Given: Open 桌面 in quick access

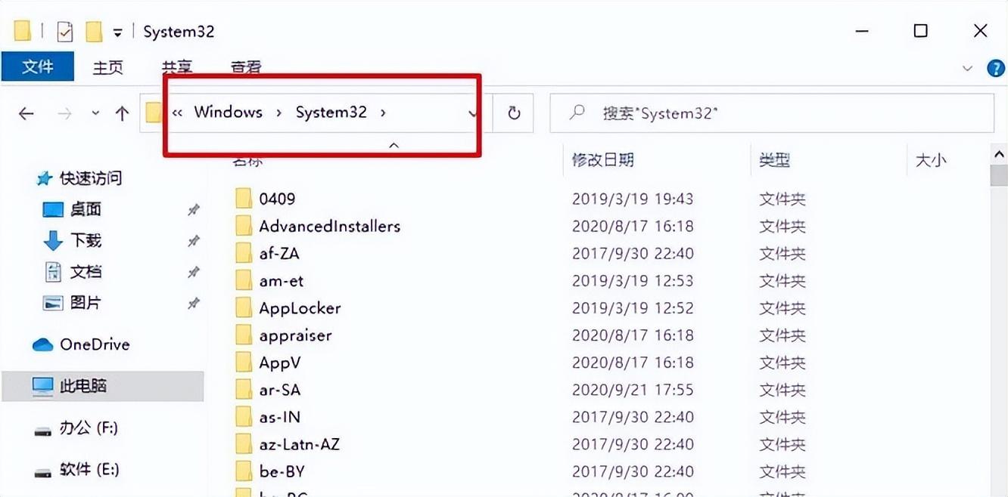Looking at the screenshot, I should [86, 209].
